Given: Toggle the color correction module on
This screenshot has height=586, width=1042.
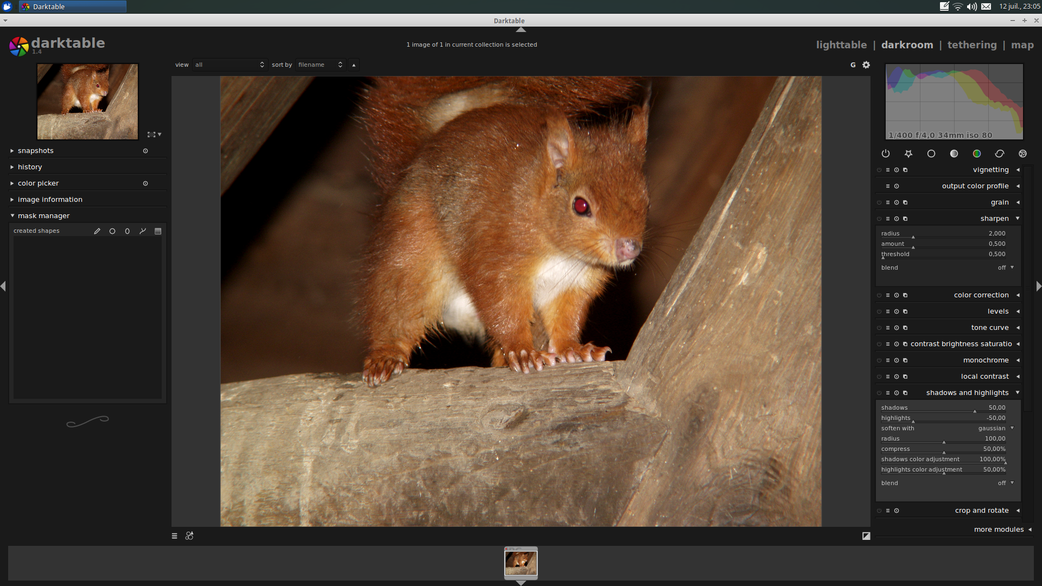Looking at the screenshot, I should click(x=879, y=295).
